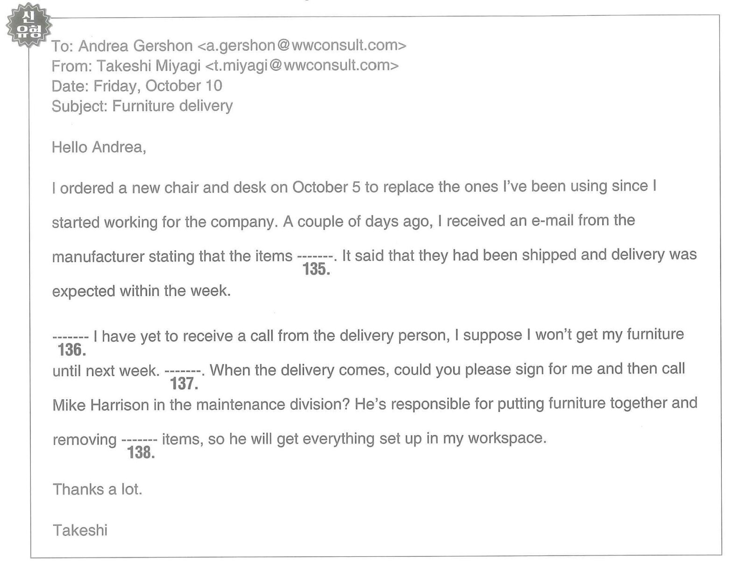Click the From: label
This screenshot has height=569, width=747.
[72, 66]
